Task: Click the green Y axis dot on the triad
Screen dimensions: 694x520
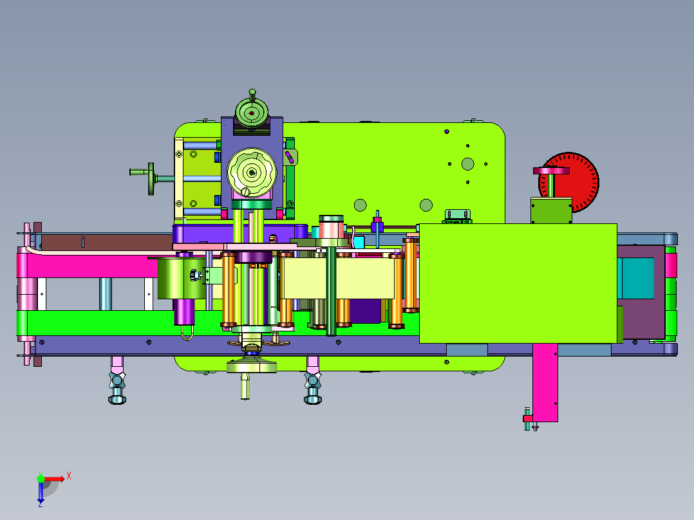Action: [41, 478]
